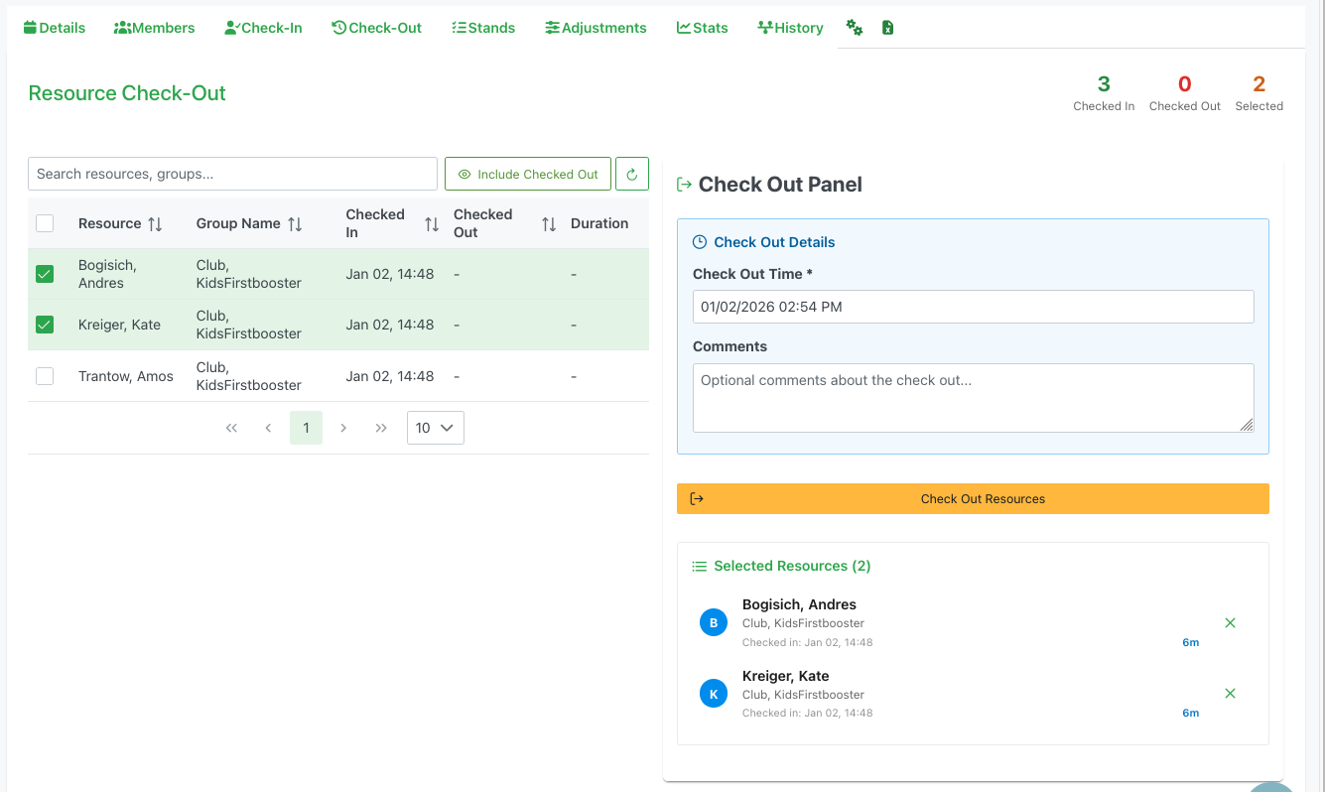
Task: Toggle the Include Checked Out button
Action: (528, 174)
